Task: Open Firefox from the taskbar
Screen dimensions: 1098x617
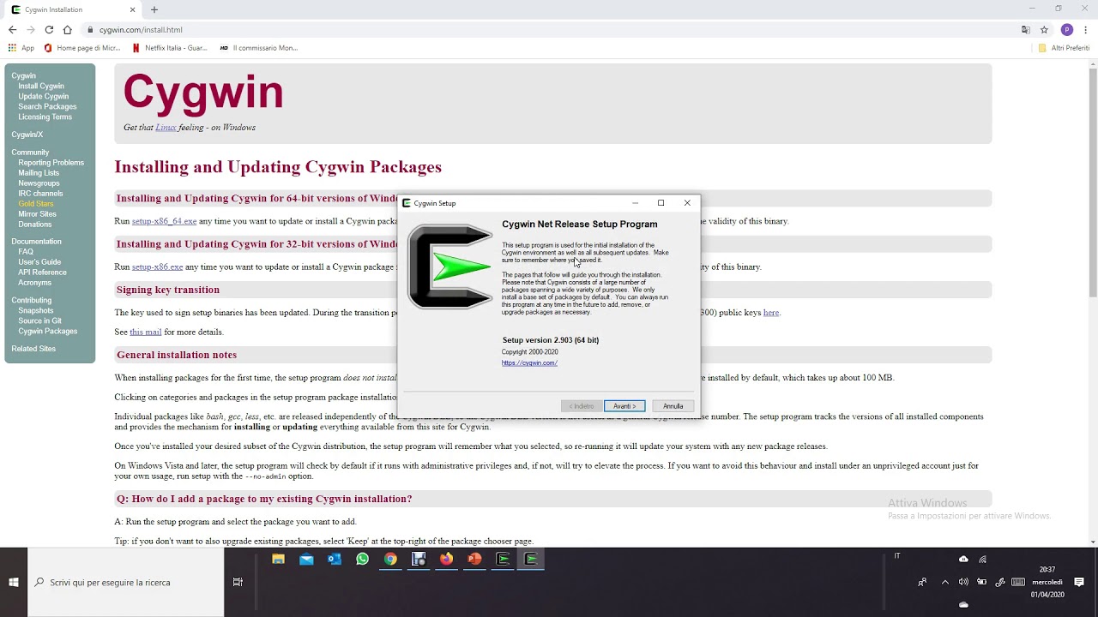Action: tap(446, 559)
